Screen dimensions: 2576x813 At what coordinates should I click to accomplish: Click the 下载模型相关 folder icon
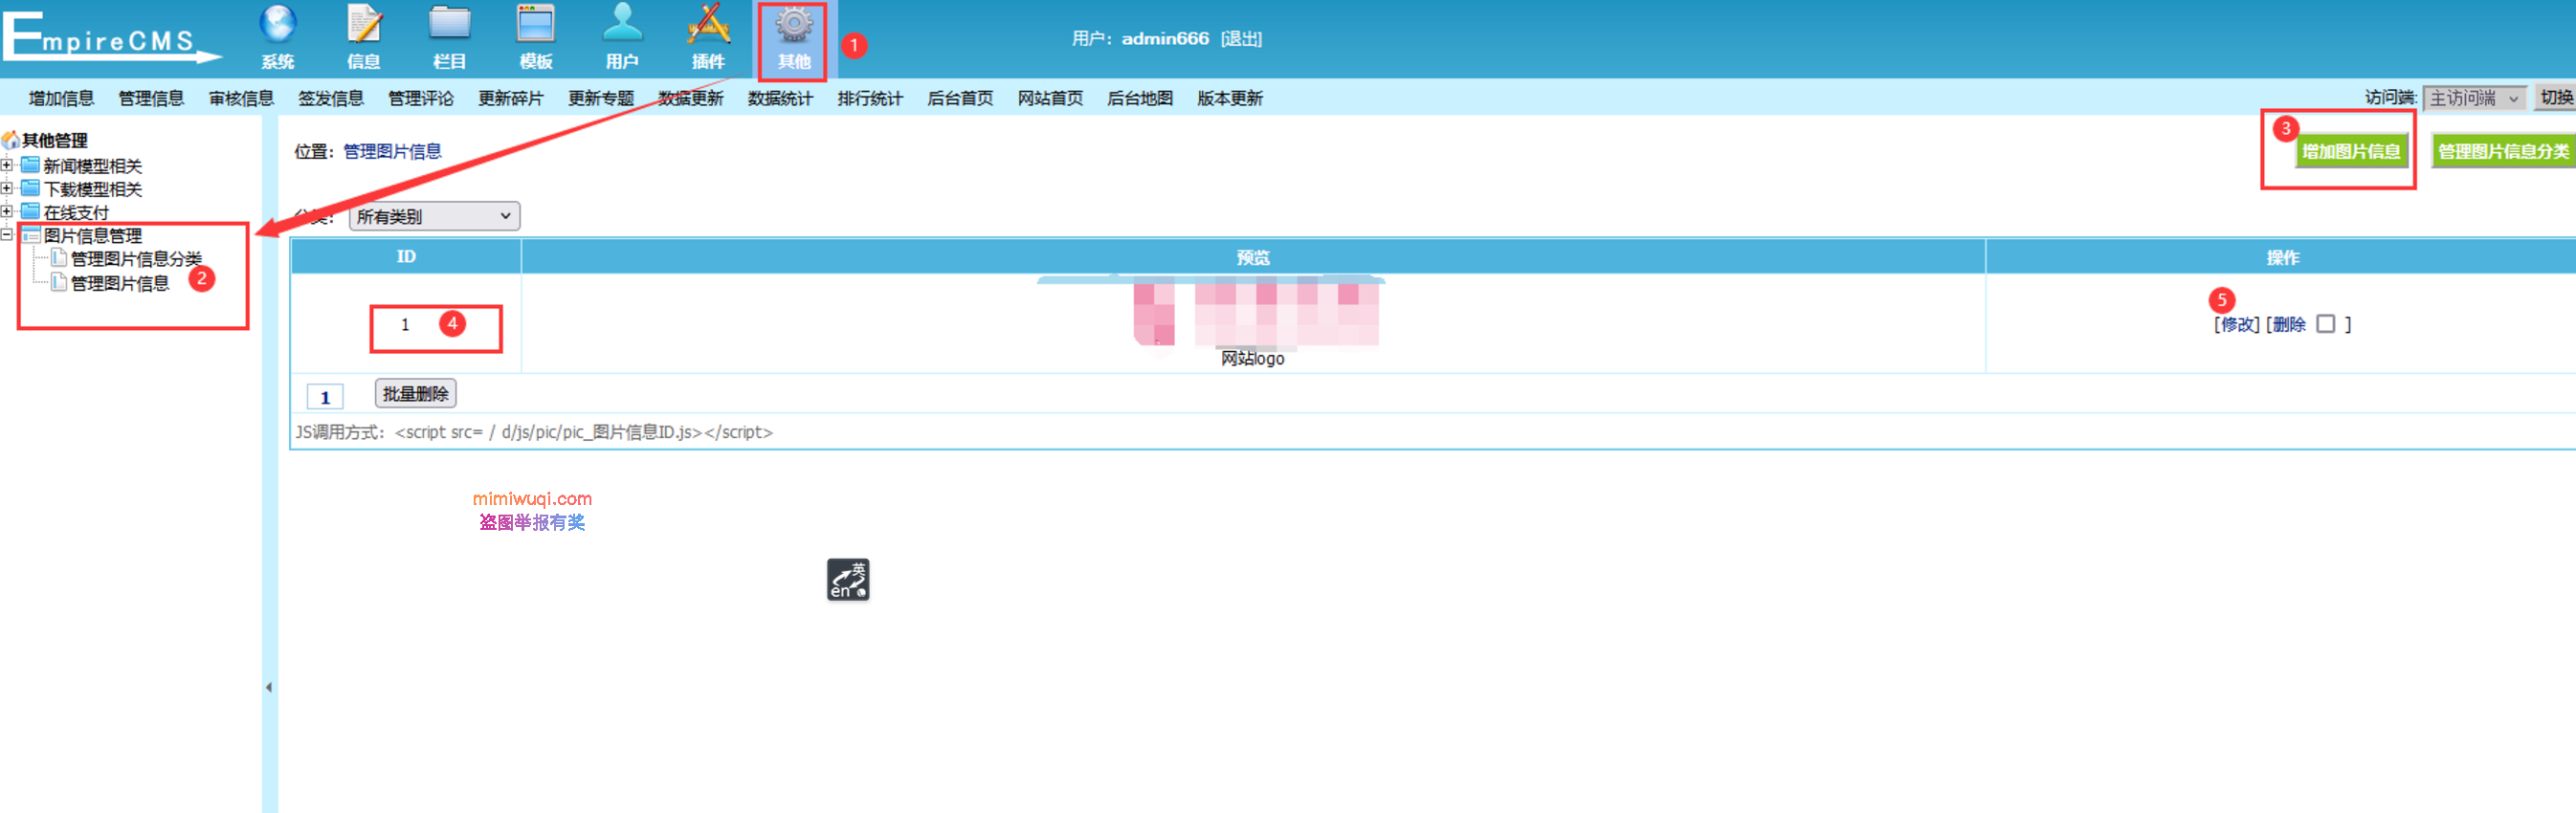point(31,188)
